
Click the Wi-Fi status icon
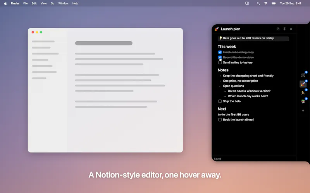point(266,3)
